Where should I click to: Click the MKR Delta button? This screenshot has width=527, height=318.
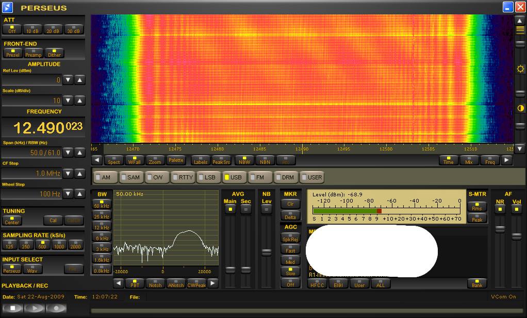point(290,215)
